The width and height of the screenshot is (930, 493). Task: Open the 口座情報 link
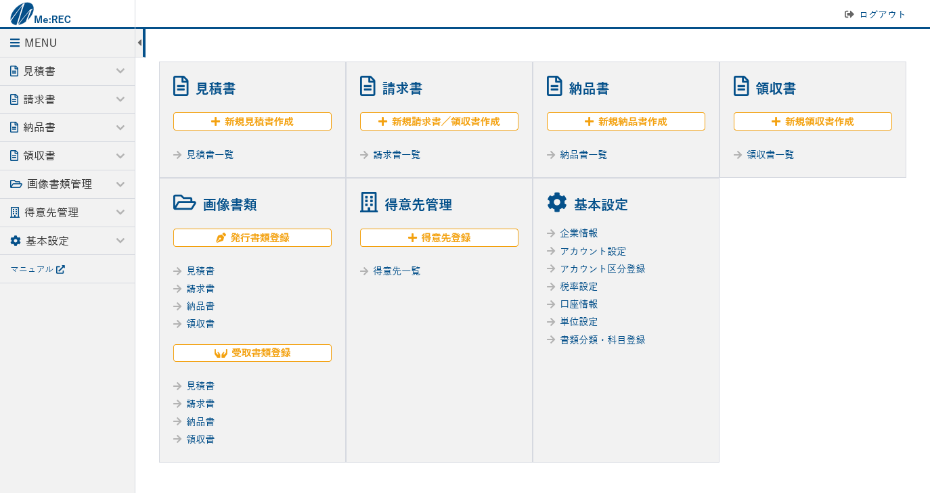579,304
